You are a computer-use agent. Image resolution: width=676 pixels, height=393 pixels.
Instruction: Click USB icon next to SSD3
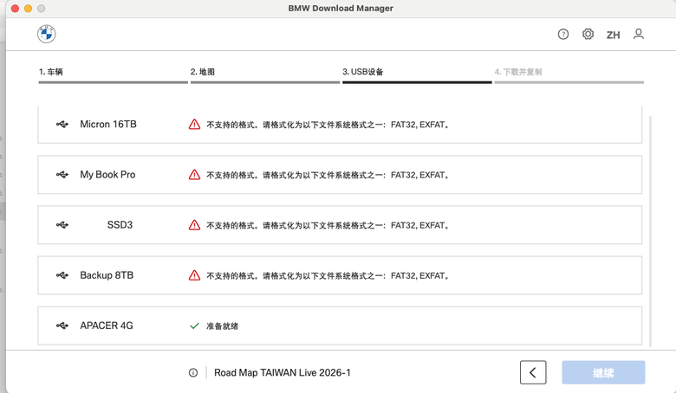coord(62,225)
